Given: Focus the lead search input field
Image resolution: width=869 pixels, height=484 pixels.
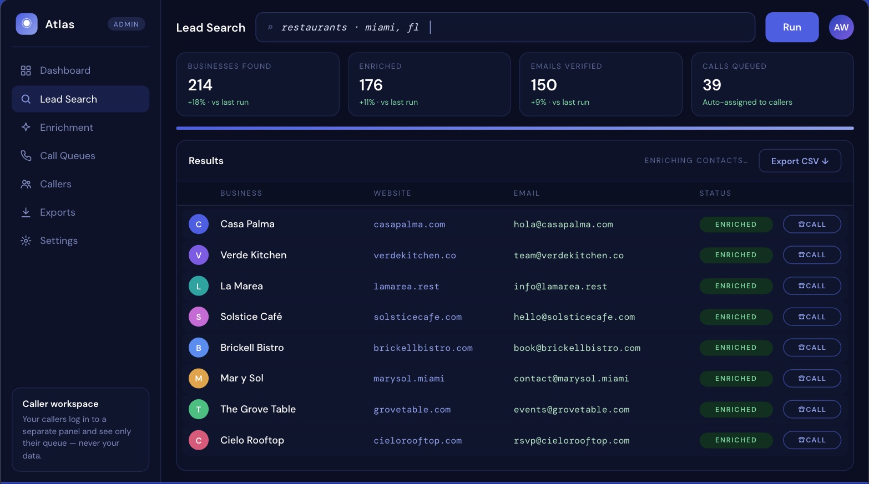Looking at the screenshot, I should [505, 27].
